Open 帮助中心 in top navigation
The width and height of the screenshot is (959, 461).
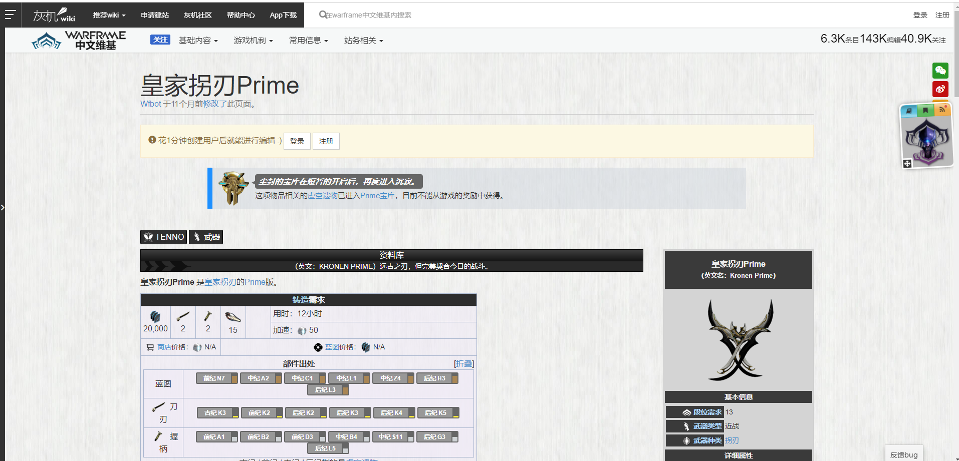pos(241,15)
